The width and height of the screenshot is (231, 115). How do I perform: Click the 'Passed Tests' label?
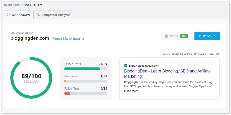[x=73, y=64]
